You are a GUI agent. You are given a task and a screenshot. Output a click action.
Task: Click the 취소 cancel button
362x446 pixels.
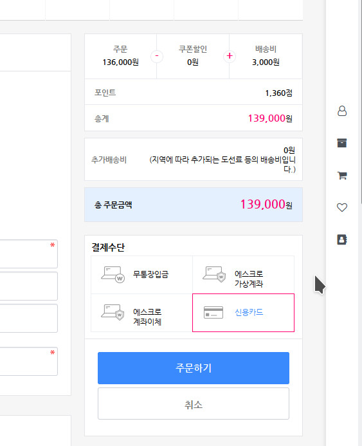[x=194, y=404]
